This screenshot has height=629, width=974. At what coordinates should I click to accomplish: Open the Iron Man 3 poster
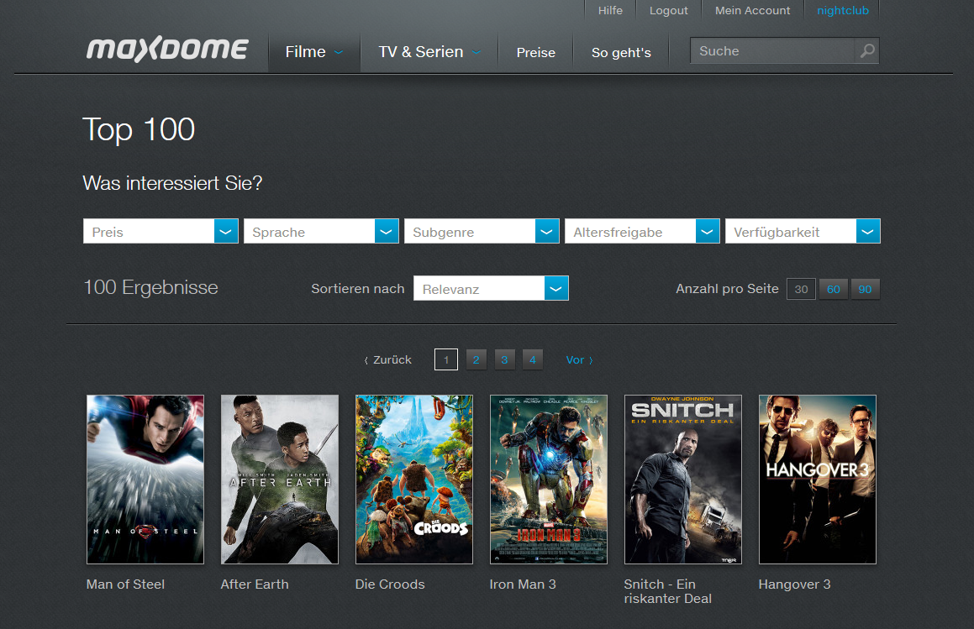(549, 480)
